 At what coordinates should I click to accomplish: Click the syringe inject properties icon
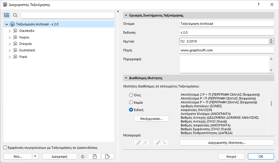click(x=161, y=143)
